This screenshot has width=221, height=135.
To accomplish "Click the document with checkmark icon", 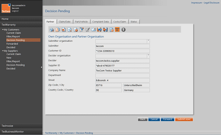I will (76, 30).
